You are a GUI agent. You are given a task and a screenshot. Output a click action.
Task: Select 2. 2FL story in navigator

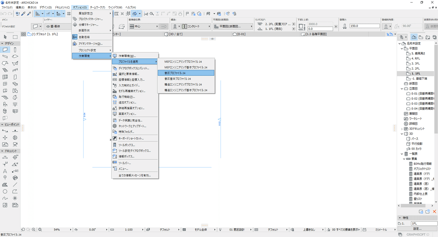(x=416, y=68)
